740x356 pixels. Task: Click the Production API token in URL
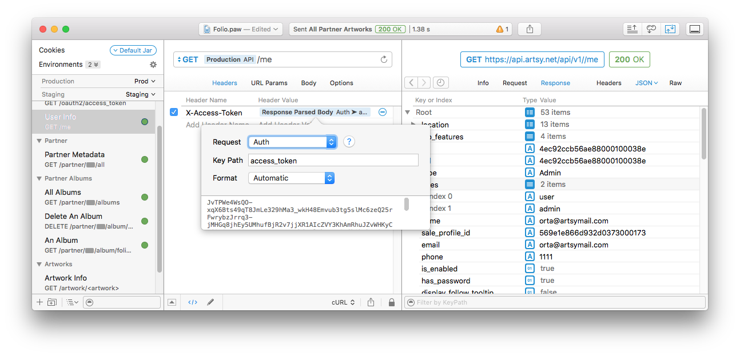coord(230,59)
